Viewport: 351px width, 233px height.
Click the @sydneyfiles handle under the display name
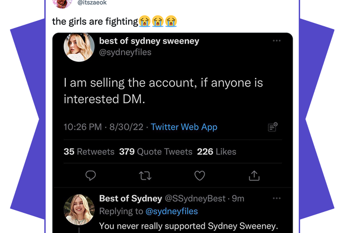(125, 52)
